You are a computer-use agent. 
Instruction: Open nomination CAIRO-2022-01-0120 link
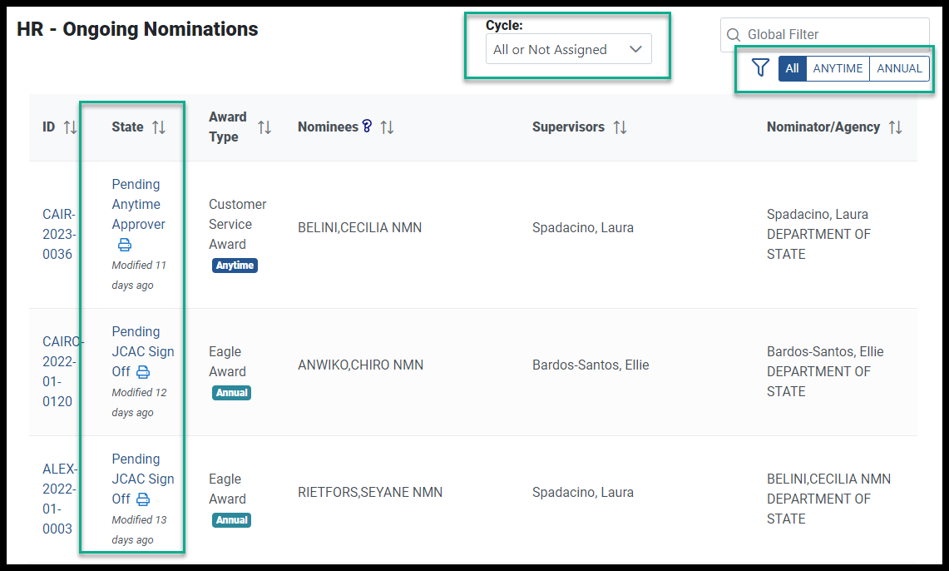pos(62,371)
